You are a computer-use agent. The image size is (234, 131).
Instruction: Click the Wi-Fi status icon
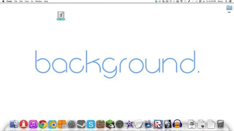point(181,1)
